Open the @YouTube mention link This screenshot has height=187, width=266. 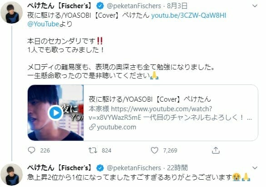coord(43,24)
